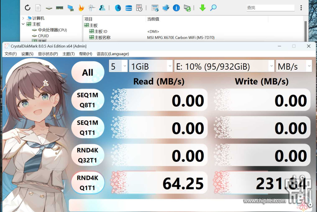Open the report document icon in AIDA64

point(38,8)
